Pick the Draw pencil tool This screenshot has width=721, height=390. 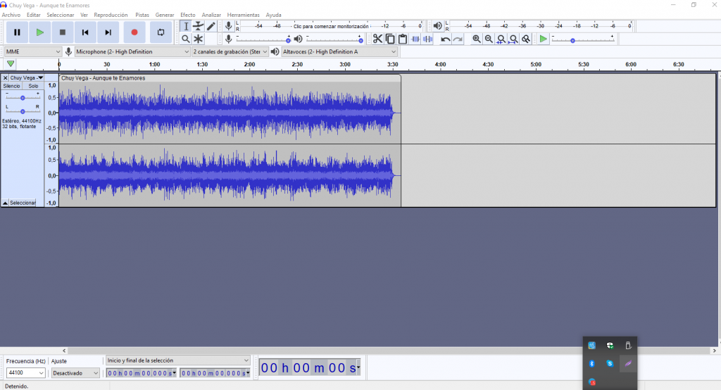(211, 26)
